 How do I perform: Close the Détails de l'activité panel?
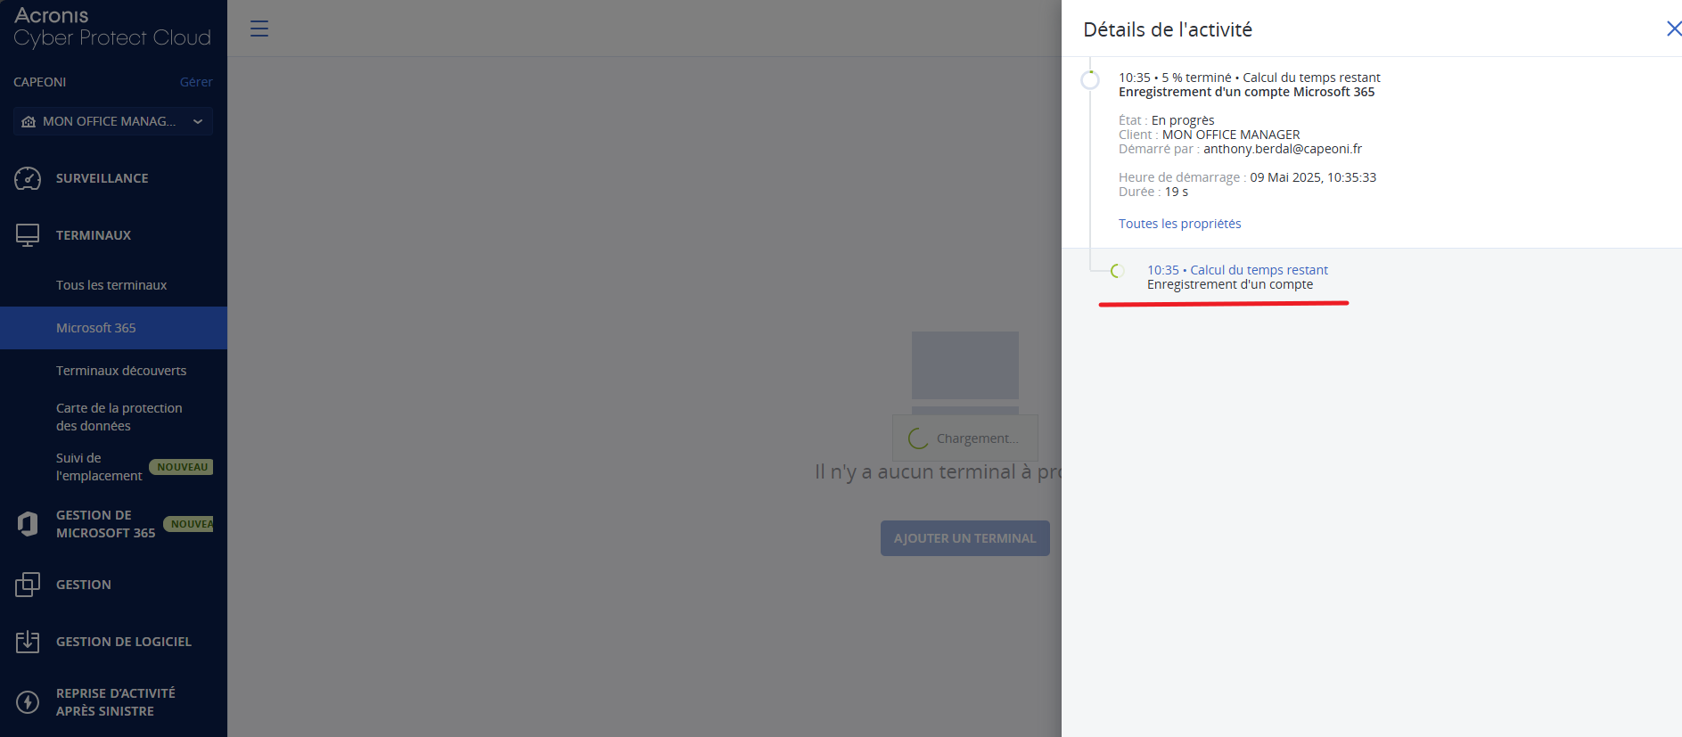[1673, 29]
